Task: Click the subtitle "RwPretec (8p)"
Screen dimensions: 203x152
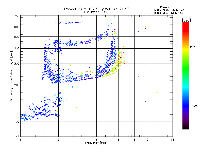Action: pyautogui.click(x=96, y=12)
